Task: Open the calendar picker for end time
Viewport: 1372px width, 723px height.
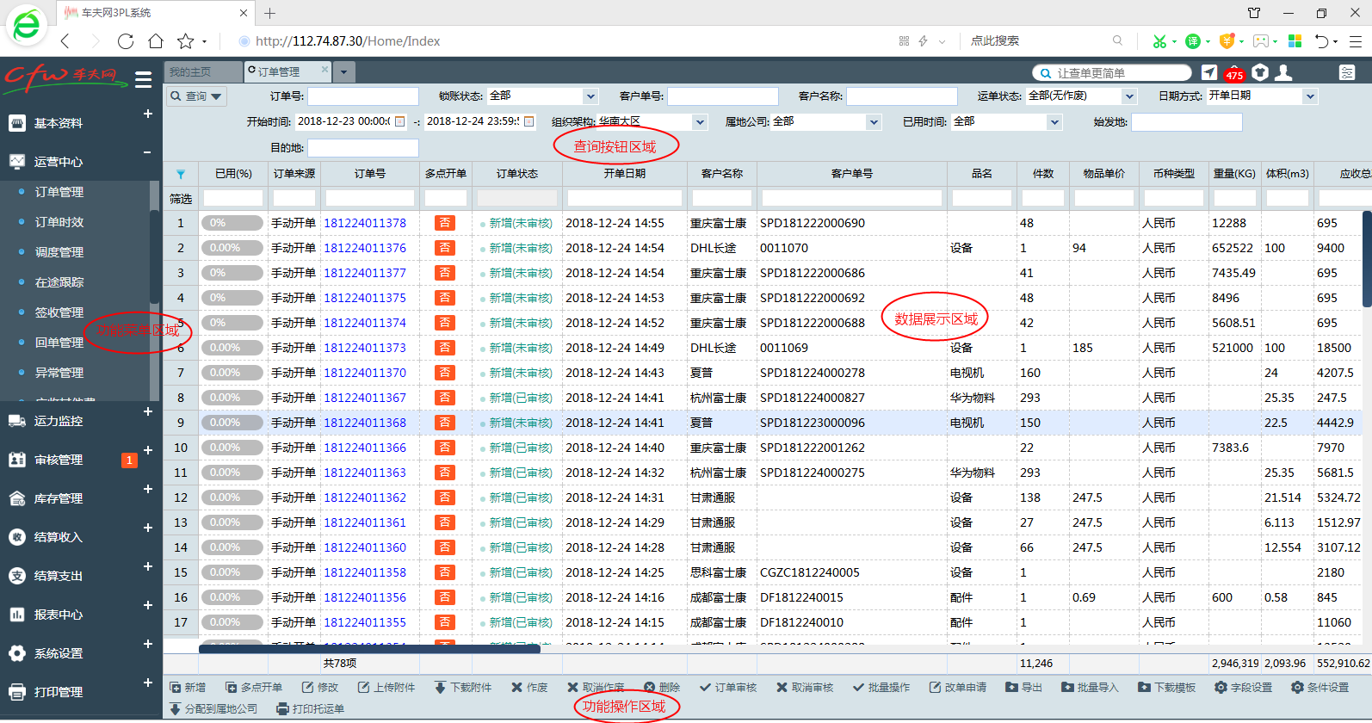Action: coord(528,121)
